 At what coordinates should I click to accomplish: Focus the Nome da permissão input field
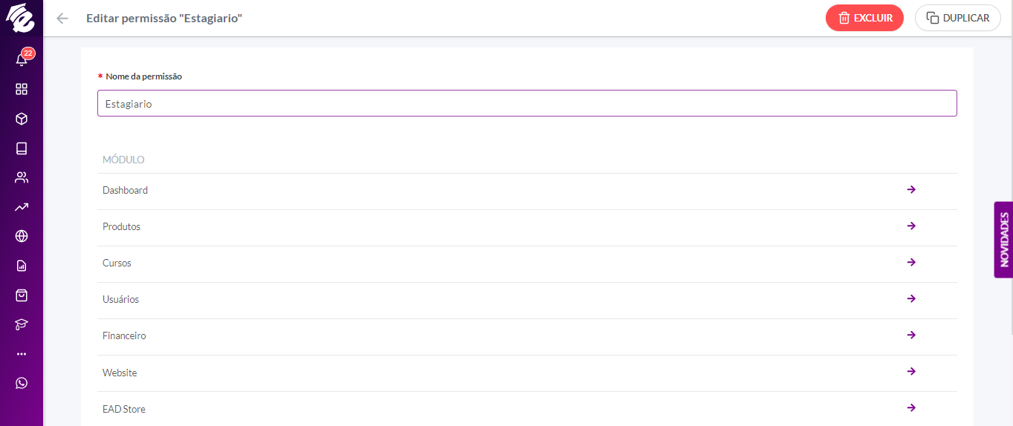(x=527, y=103)
